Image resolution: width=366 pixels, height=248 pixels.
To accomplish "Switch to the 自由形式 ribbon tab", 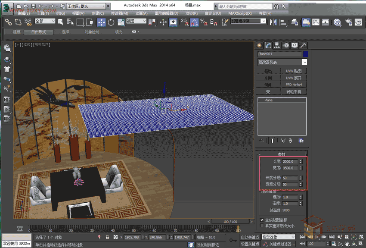I will [x=38, y=32].
